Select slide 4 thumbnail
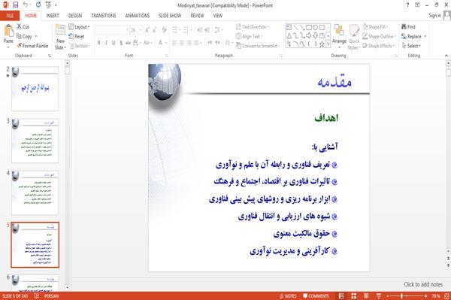 [35, 192]
